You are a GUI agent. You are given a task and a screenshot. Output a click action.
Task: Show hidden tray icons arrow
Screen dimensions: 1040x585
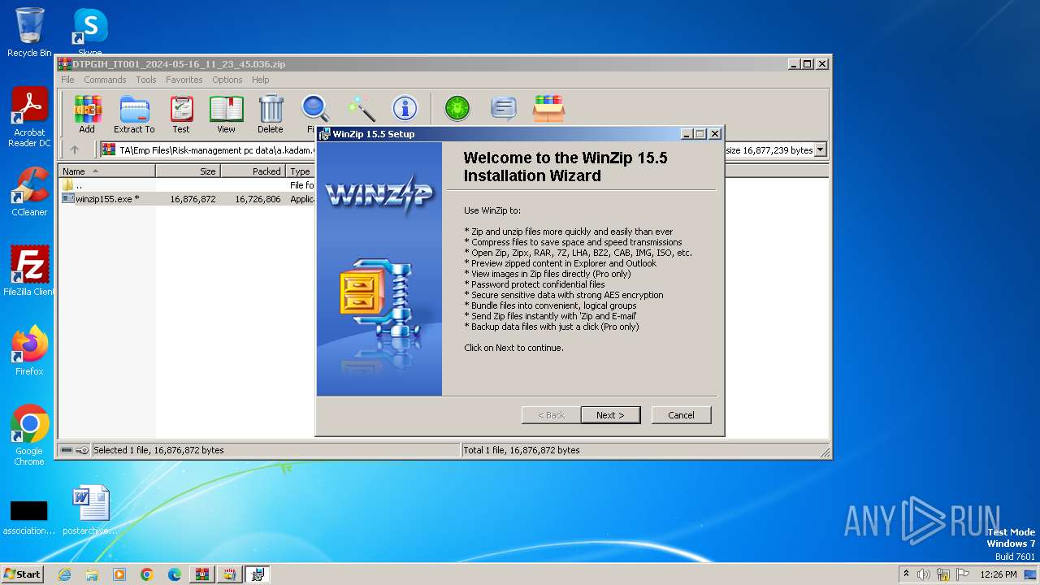coord(906,574)
